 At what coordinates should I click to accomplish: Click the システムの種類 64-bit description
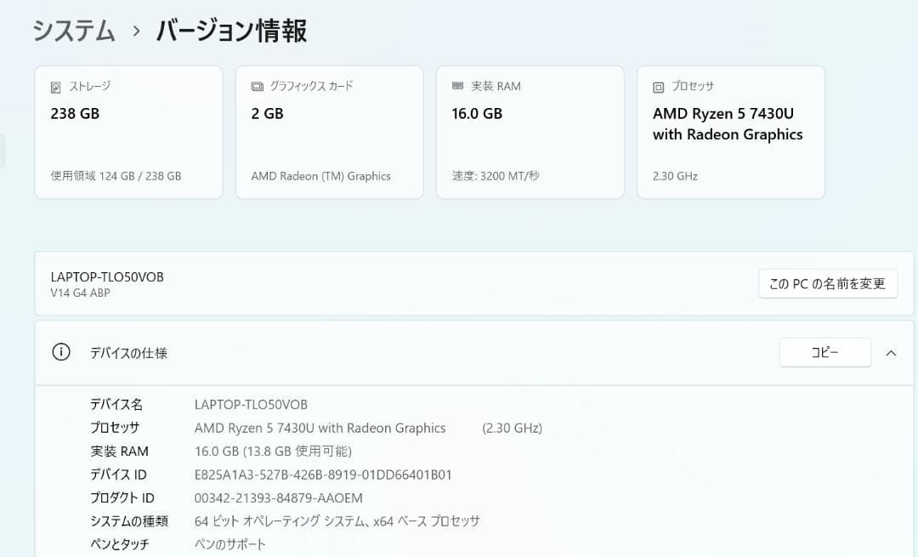[329, 521]
